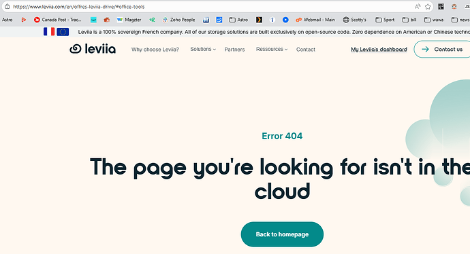The image size is (470, 254).
Task: Open the QR-style extension icon in toolbar
Action: pyautogui.click(x=441, y=6)
